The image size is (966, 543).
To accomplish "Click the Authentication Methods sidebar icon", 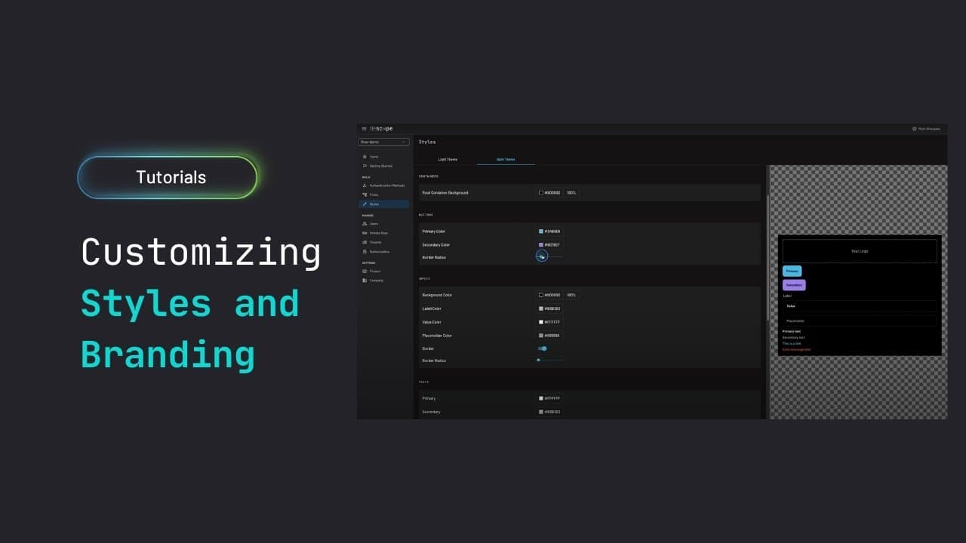I will pyautogui.click(x=365, y=186).
